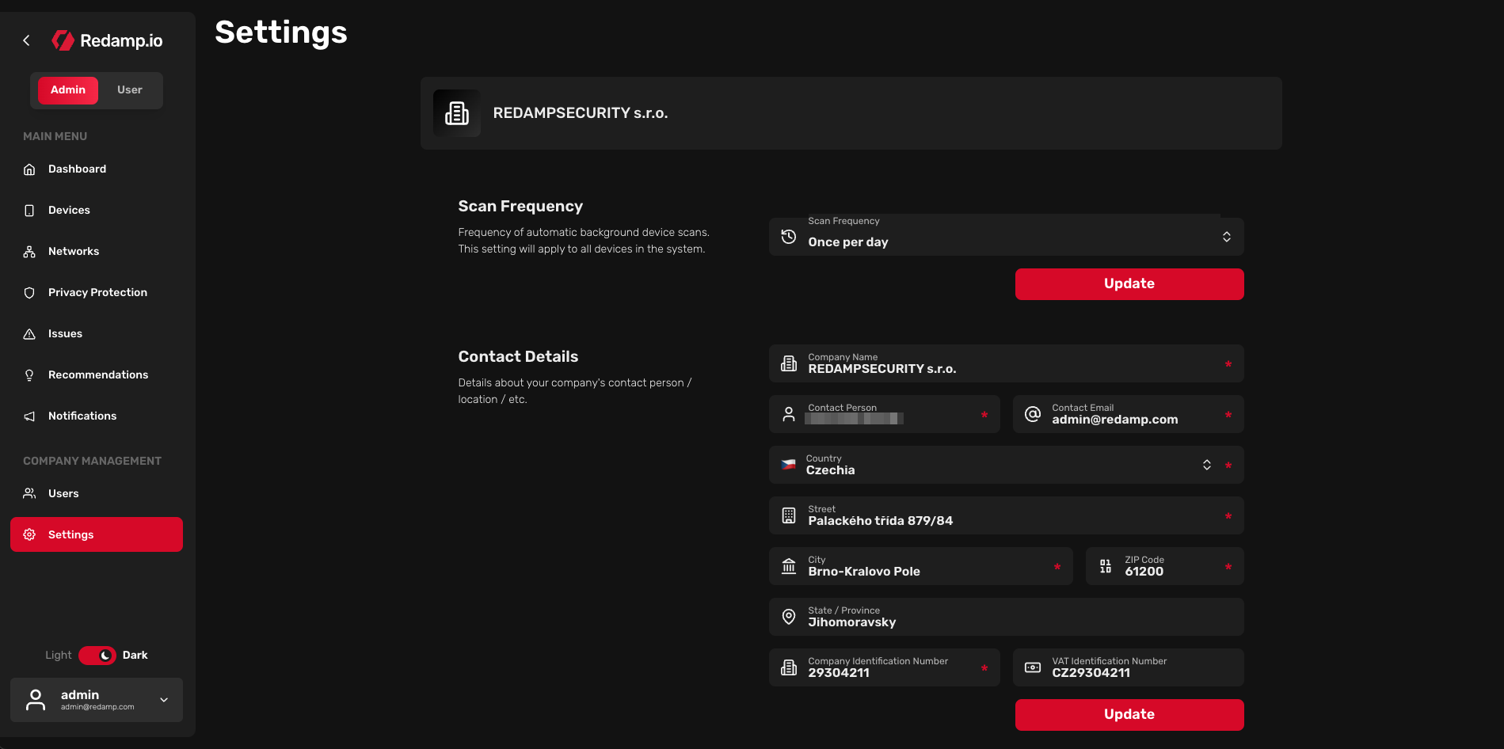Screen dimensions: 1504x749
Task: Expand the admin account menu chevron
Action: pos(164,700)
